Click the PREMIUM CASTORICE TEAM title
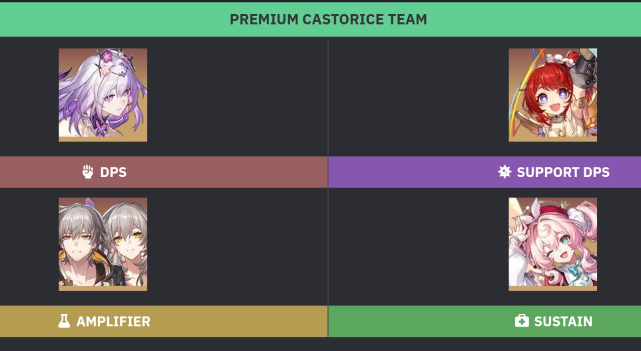This screenshot has width=641, height=351. point(328,20)
